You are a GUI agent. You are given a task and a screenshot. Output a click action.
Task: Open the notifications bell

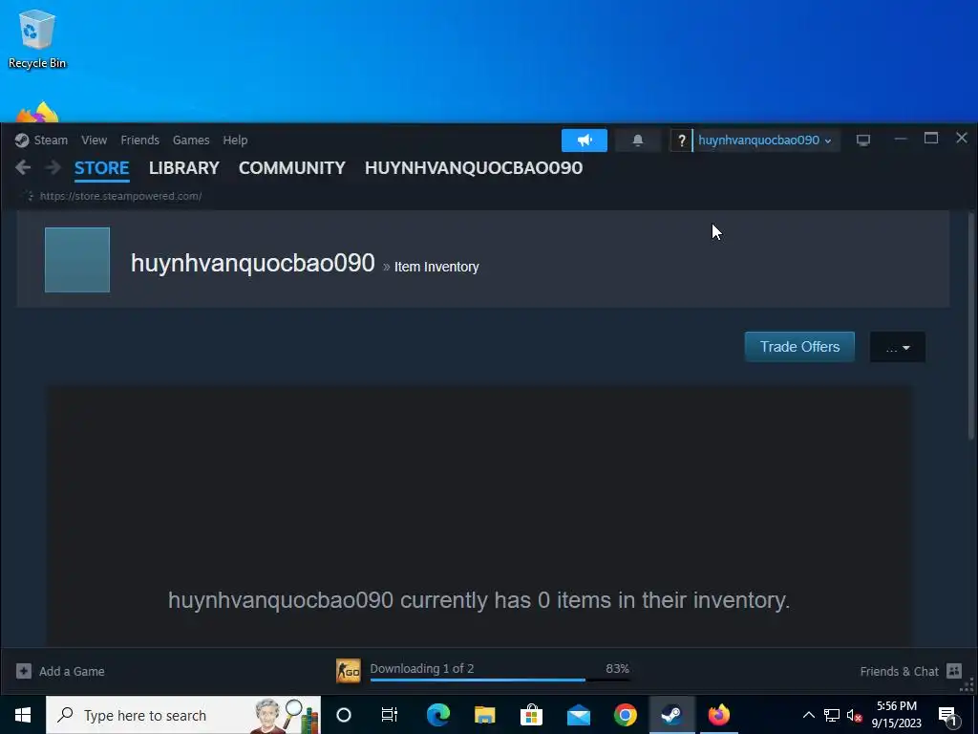(637, 140)
